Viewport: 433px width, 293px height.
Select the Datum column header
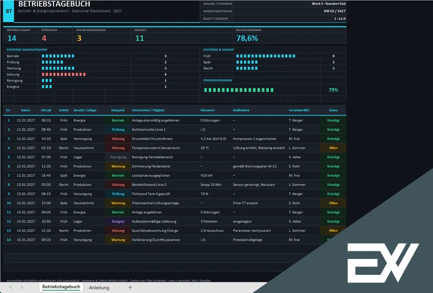point(26,110)
